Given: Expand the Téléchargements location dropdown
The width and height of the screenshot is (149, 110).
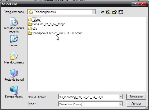Looking at the screenshot, I should 94,12.
